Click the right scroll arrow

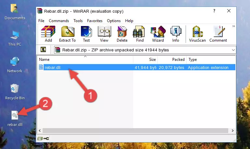click(233, 130)
